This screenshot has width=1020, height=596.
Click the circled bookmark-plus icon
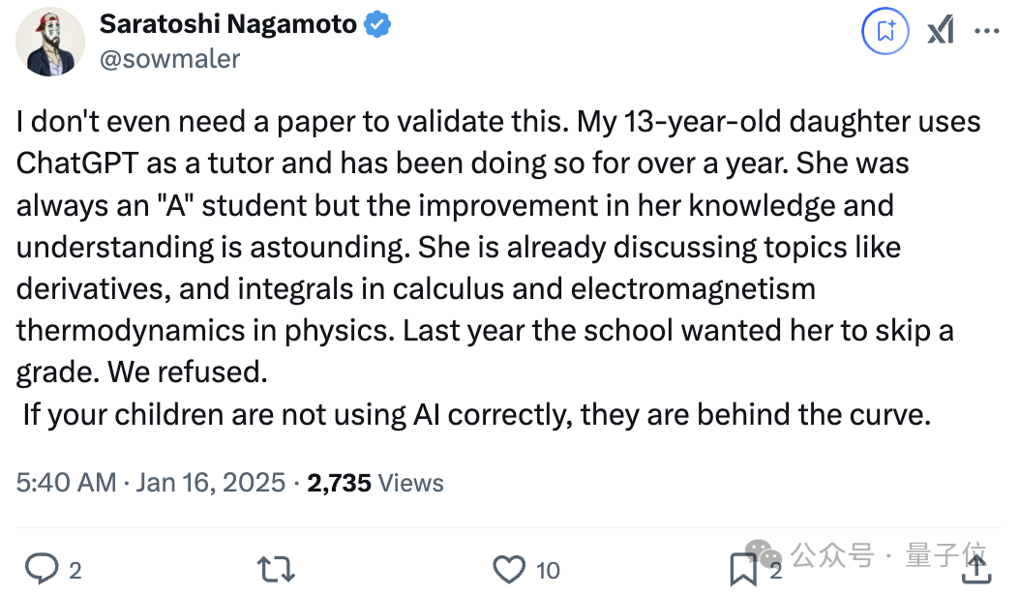(885, 31)
